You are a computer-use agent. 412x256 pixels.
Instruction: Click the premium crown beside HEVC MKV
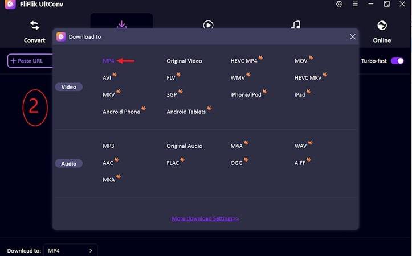click(325, 75)
